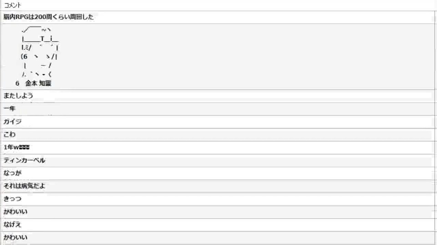The height and width of the screenshot is (245, 437).
Task: Click the number 6 before 金本
Action: coord(17,83)
